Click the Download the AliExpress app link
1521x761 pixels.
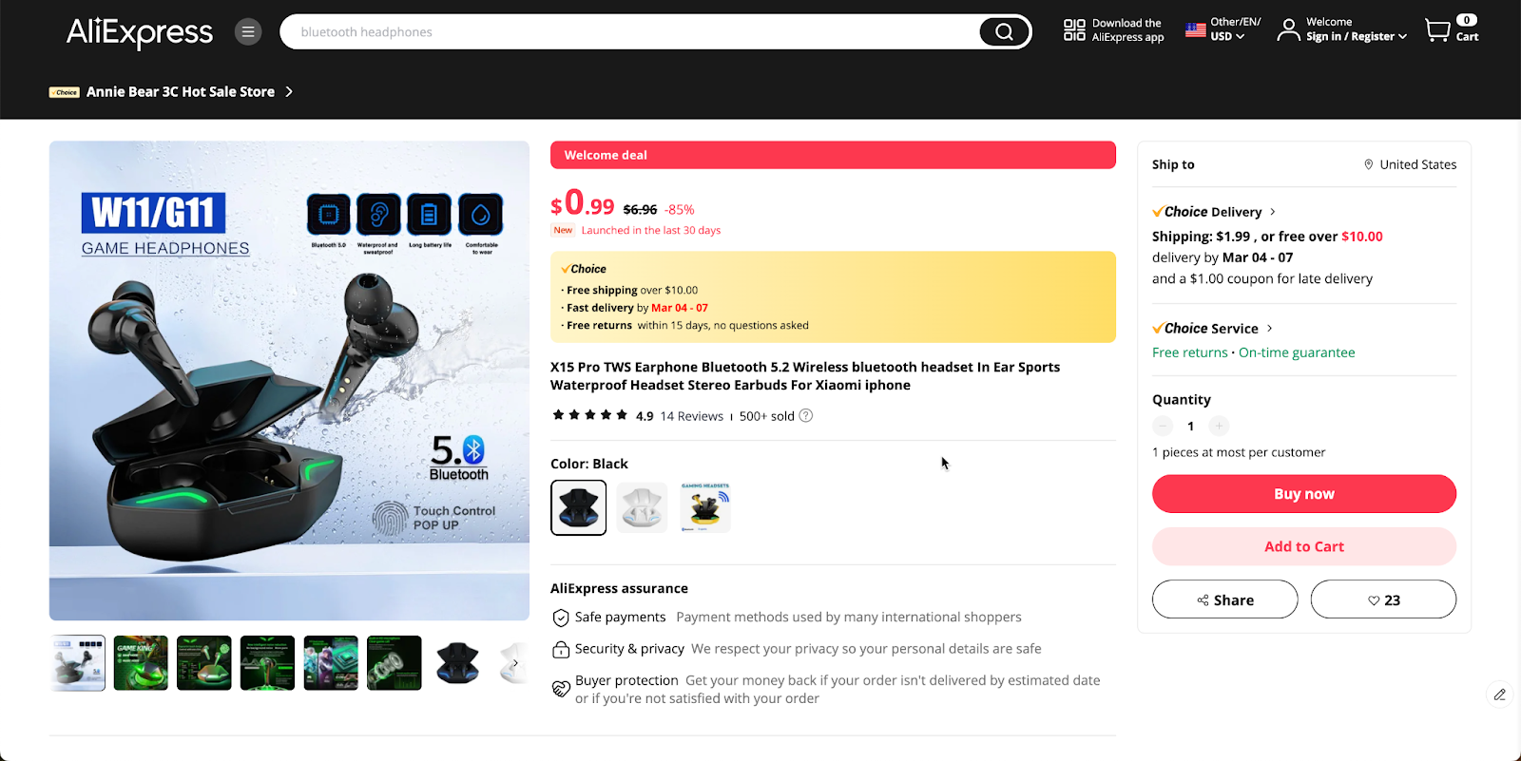[x=1127, y=30]
